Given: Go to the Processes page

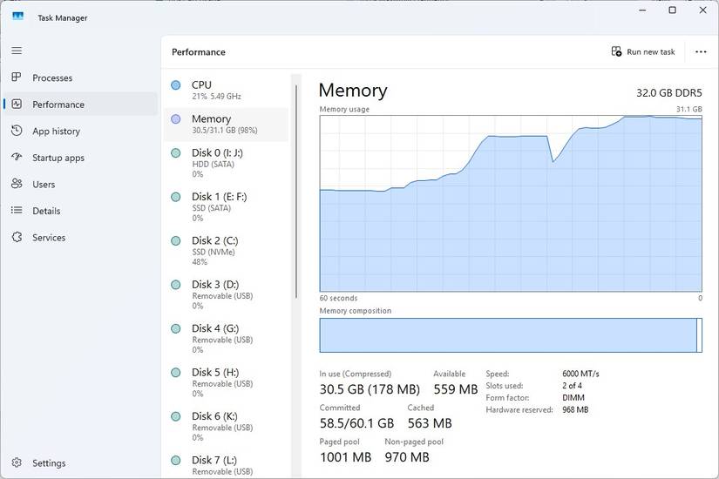Looking at the screenshot, I should [80, 78].
